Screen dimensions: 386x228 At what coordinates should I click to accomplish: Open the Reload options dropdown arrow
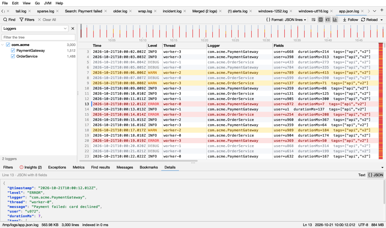tap(382, 20)
